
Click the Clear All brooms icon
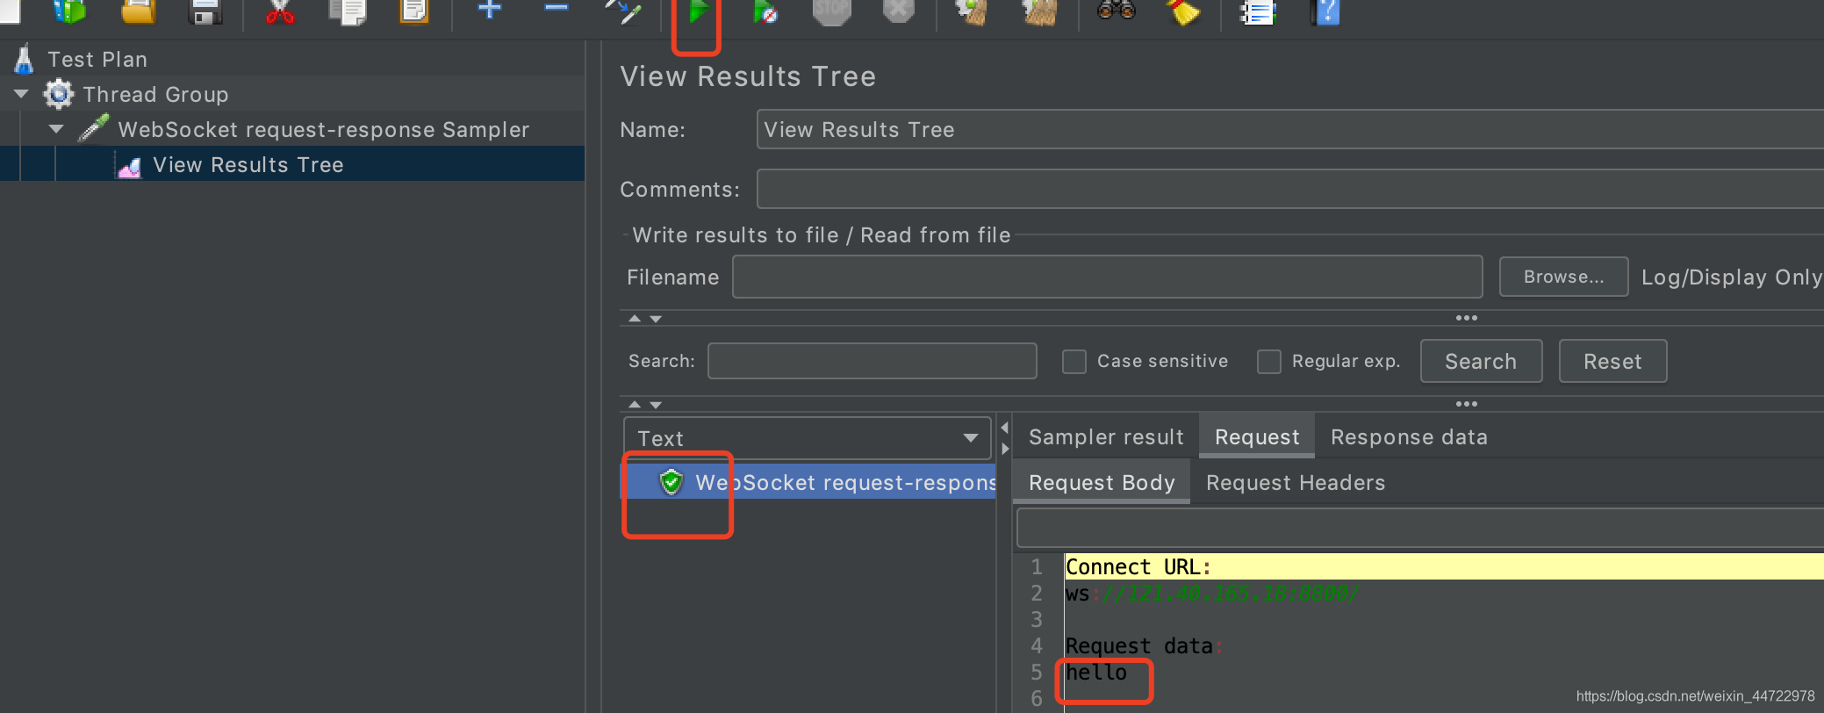point(1039,11)
